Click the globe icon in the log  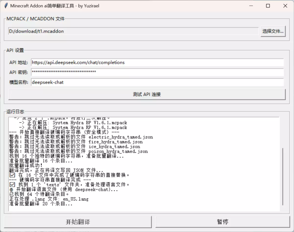[x=11, y=190]
